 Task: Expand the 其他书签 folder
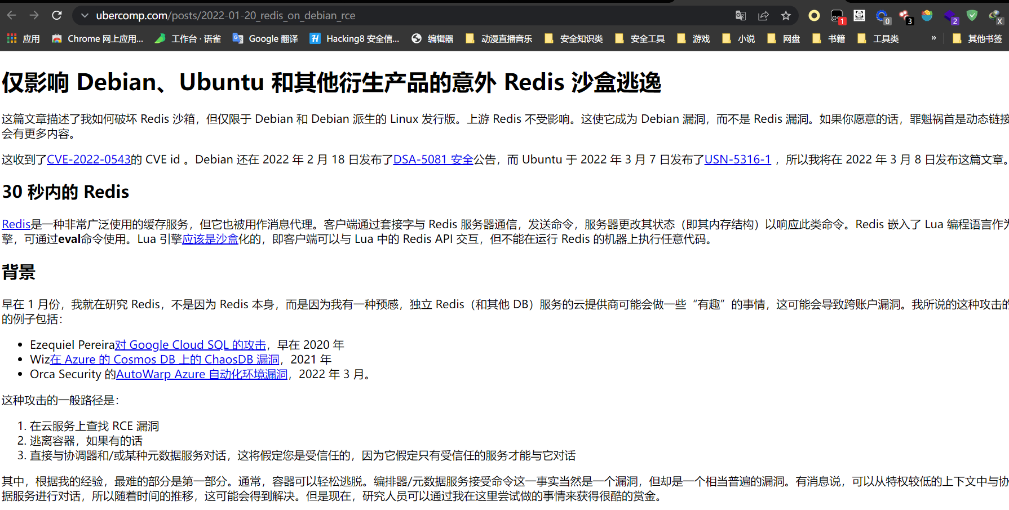click(x=977, y=38)
